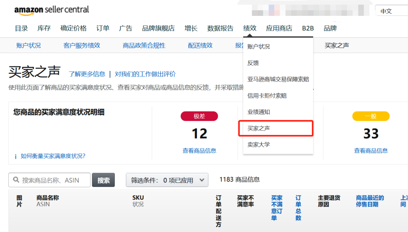This screenshot has height=232, width=408.
Task: Open the 绩效 menu
Action: click(250, 28)
